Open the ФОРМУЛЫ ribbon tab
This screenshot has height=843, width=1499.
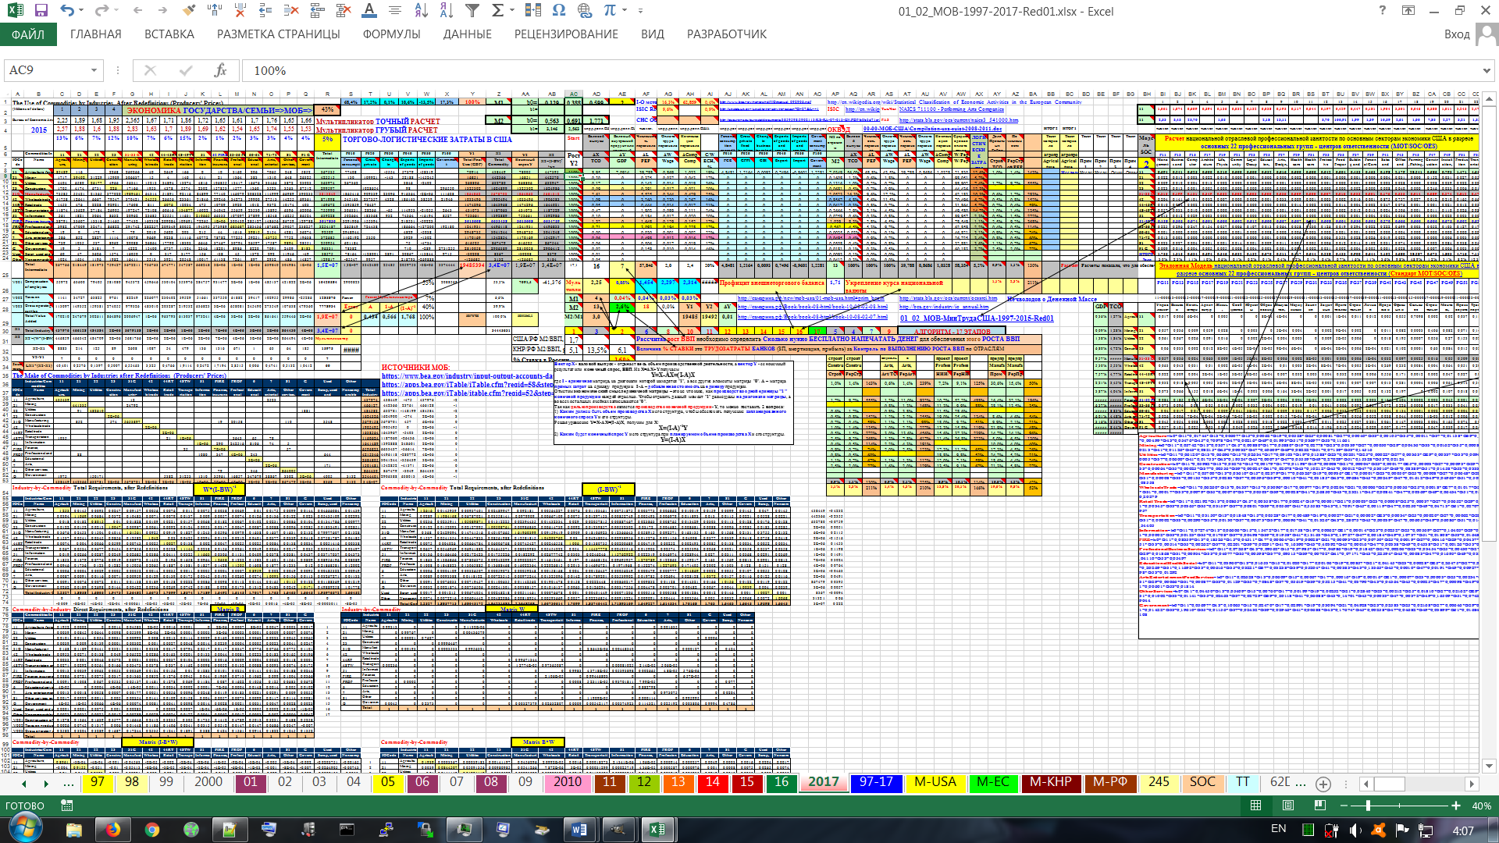coord(391,34)
